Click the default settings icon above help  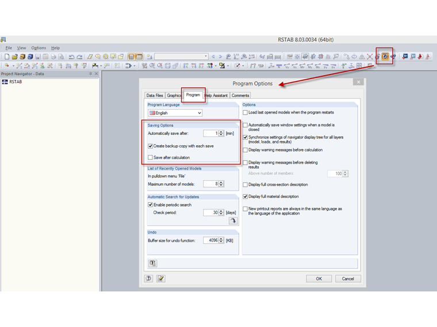tap(152, 263)
